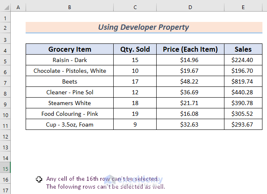Select the Qty. Sold header cell

click(x=135, y=49)
